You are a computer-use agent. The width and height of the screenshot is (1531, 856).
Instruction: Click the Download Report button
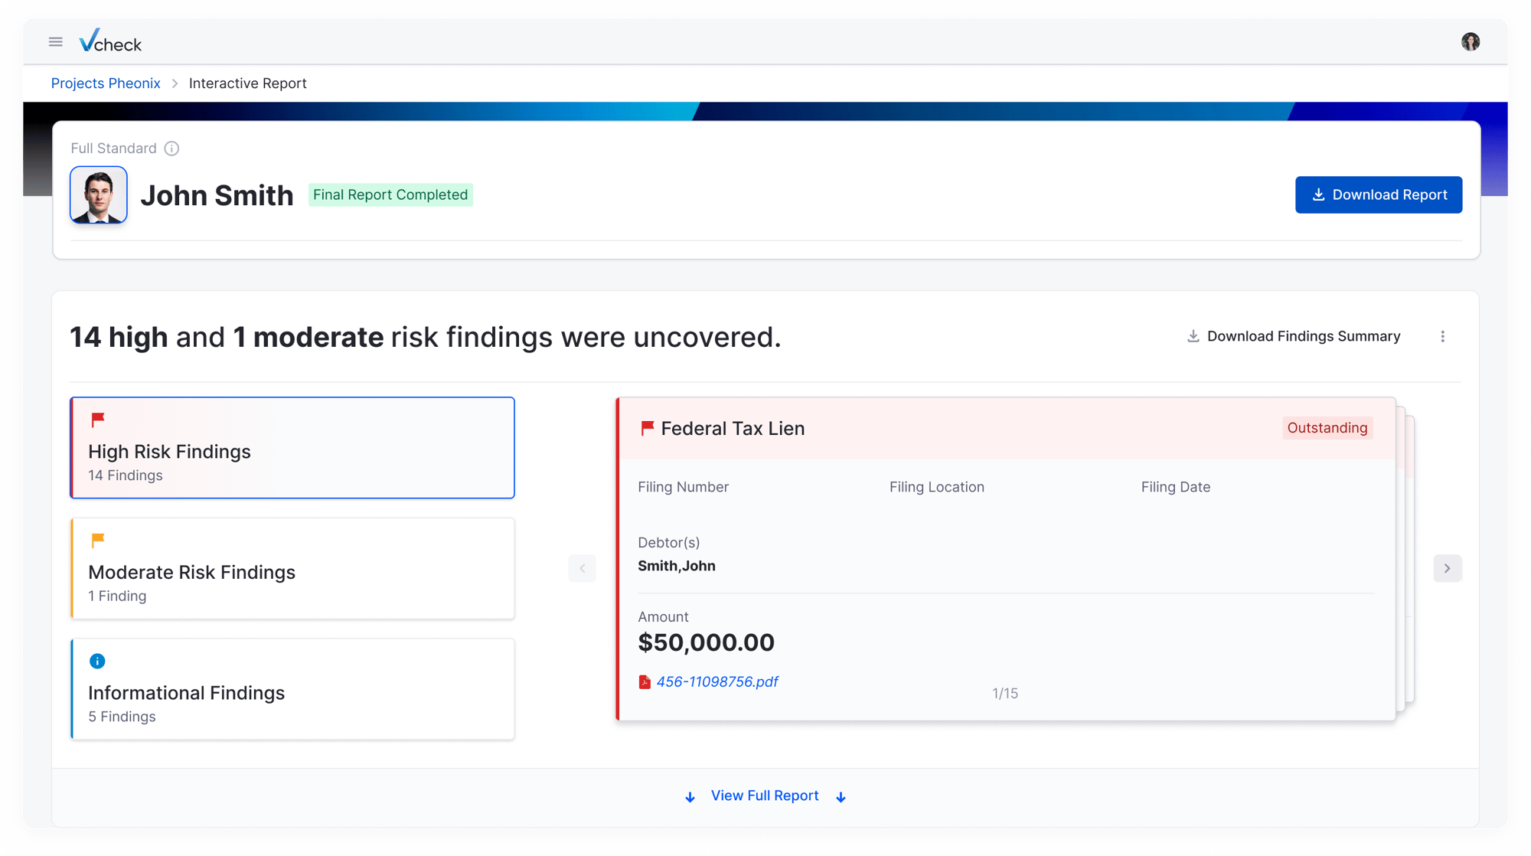click(1378, 195)
